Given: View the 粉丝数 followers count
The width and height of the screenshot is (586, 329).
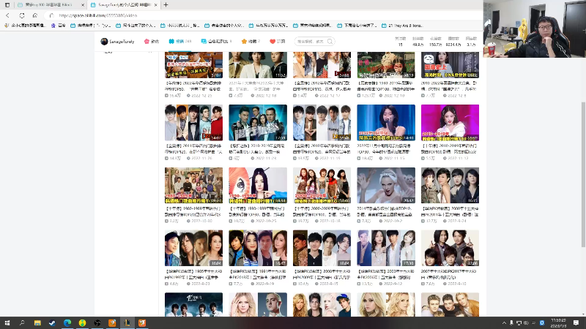Looking at the screenshot, I should coord(418,42).
